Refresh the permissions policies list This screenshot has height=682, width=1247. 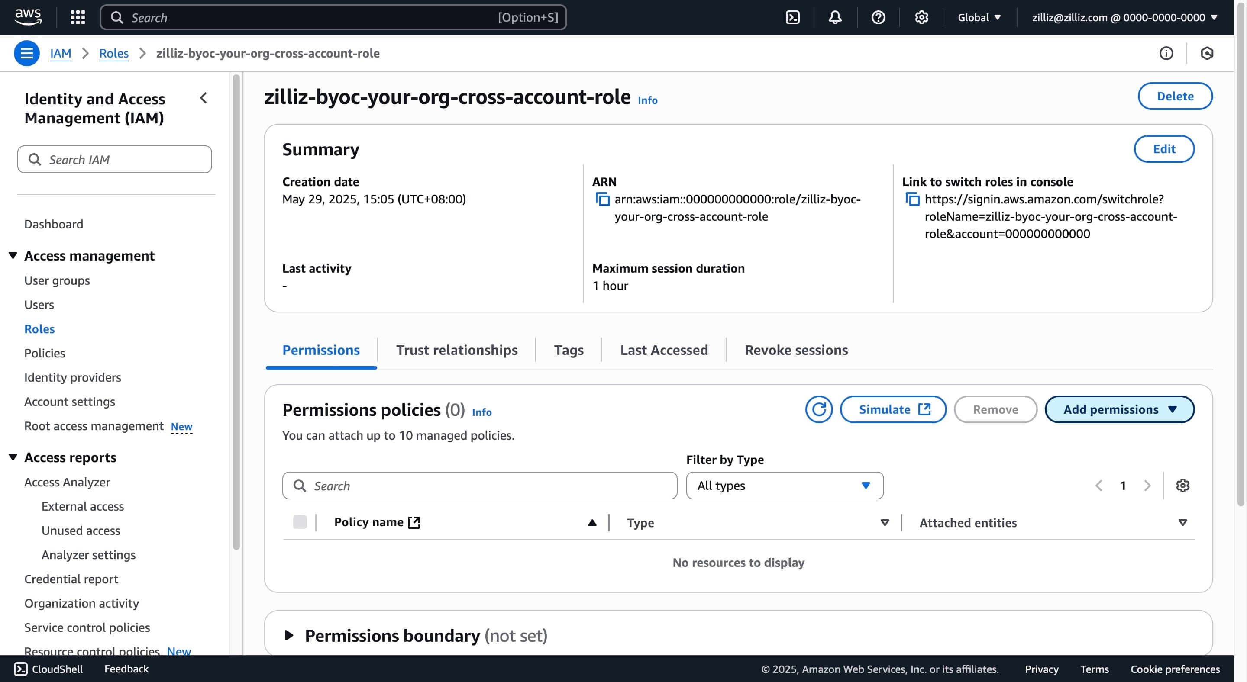819,409
